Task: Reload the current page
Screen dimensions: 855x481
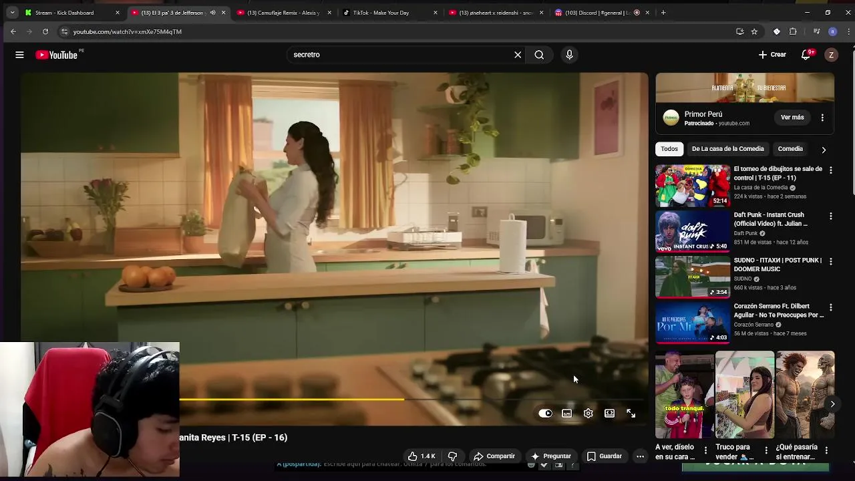Action: pos(45,31)
